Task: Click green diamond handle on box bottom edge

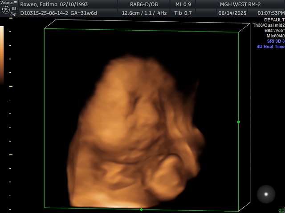Action: [141, 209]
